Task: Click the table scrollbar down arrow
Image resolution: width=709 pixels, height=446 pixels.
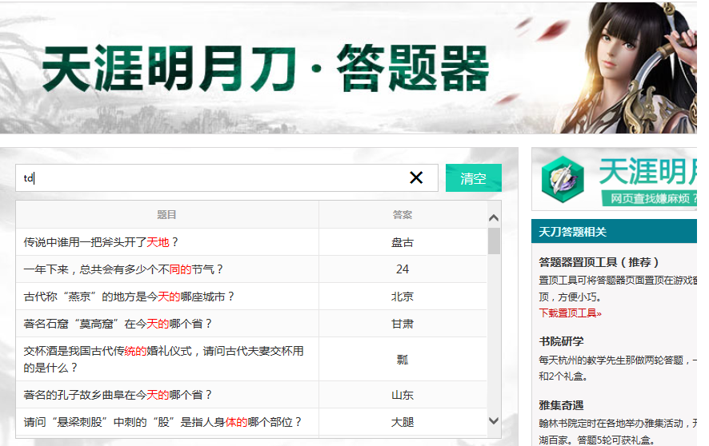Action: 494,420
